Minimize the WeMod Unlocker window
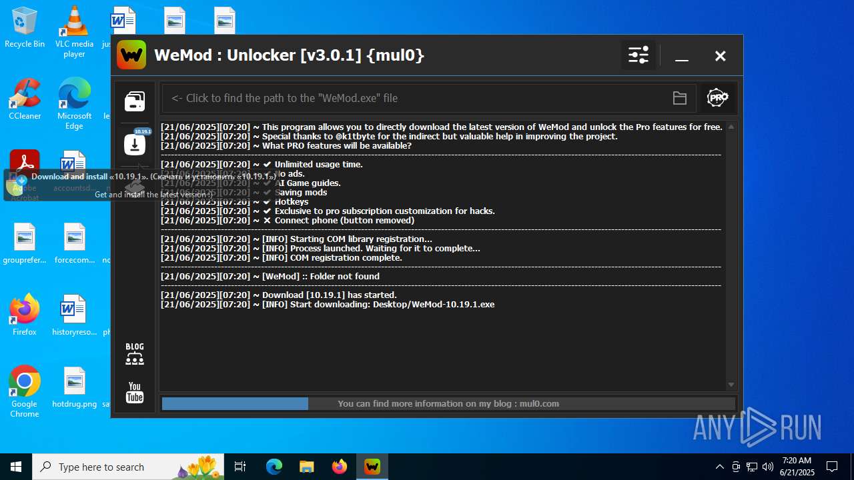 (682, 57)
